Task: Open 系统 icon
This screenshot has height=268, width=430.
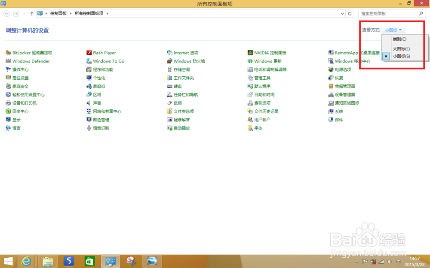Action: (x=331, y=111)
